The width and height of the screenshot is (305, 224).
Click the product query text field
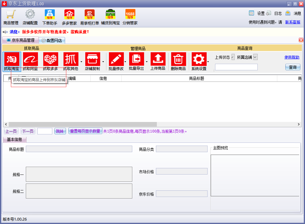point(236,67)
